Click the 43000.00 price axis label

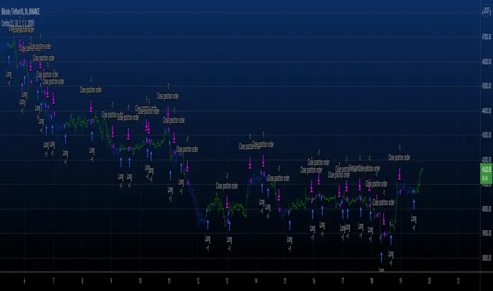[x=487, y=135]
